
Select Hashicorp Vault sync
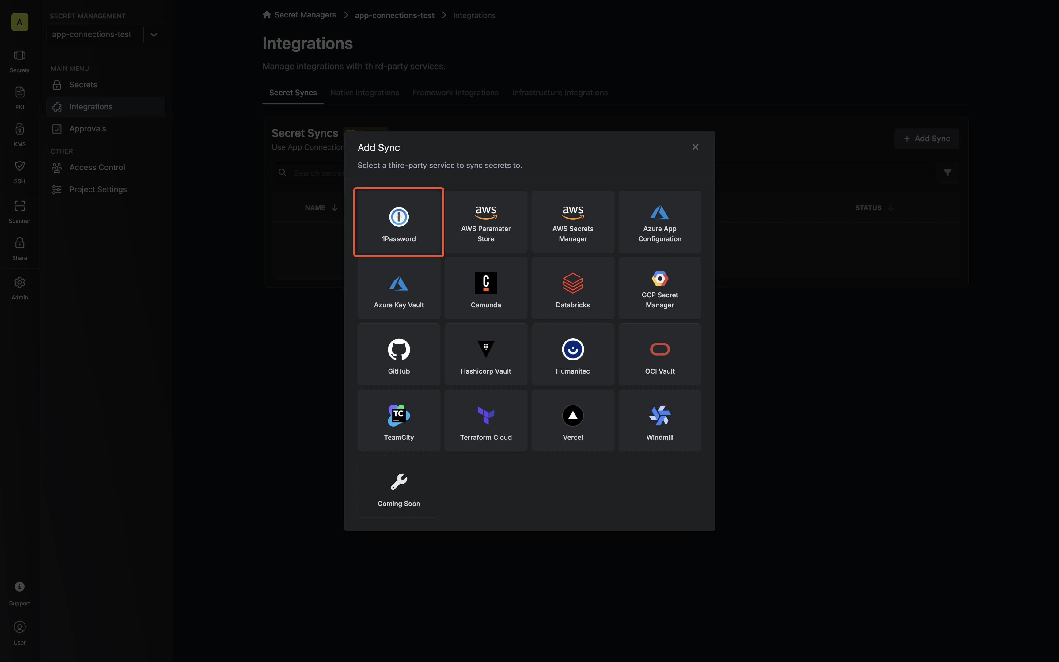486,354
